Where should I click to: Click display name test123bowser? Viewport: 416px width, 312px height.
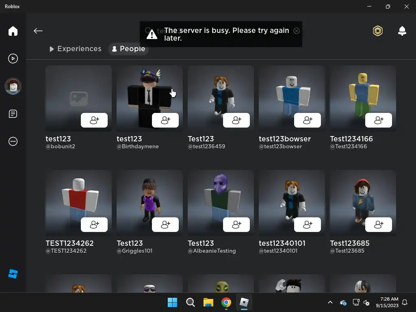point(285,139)
